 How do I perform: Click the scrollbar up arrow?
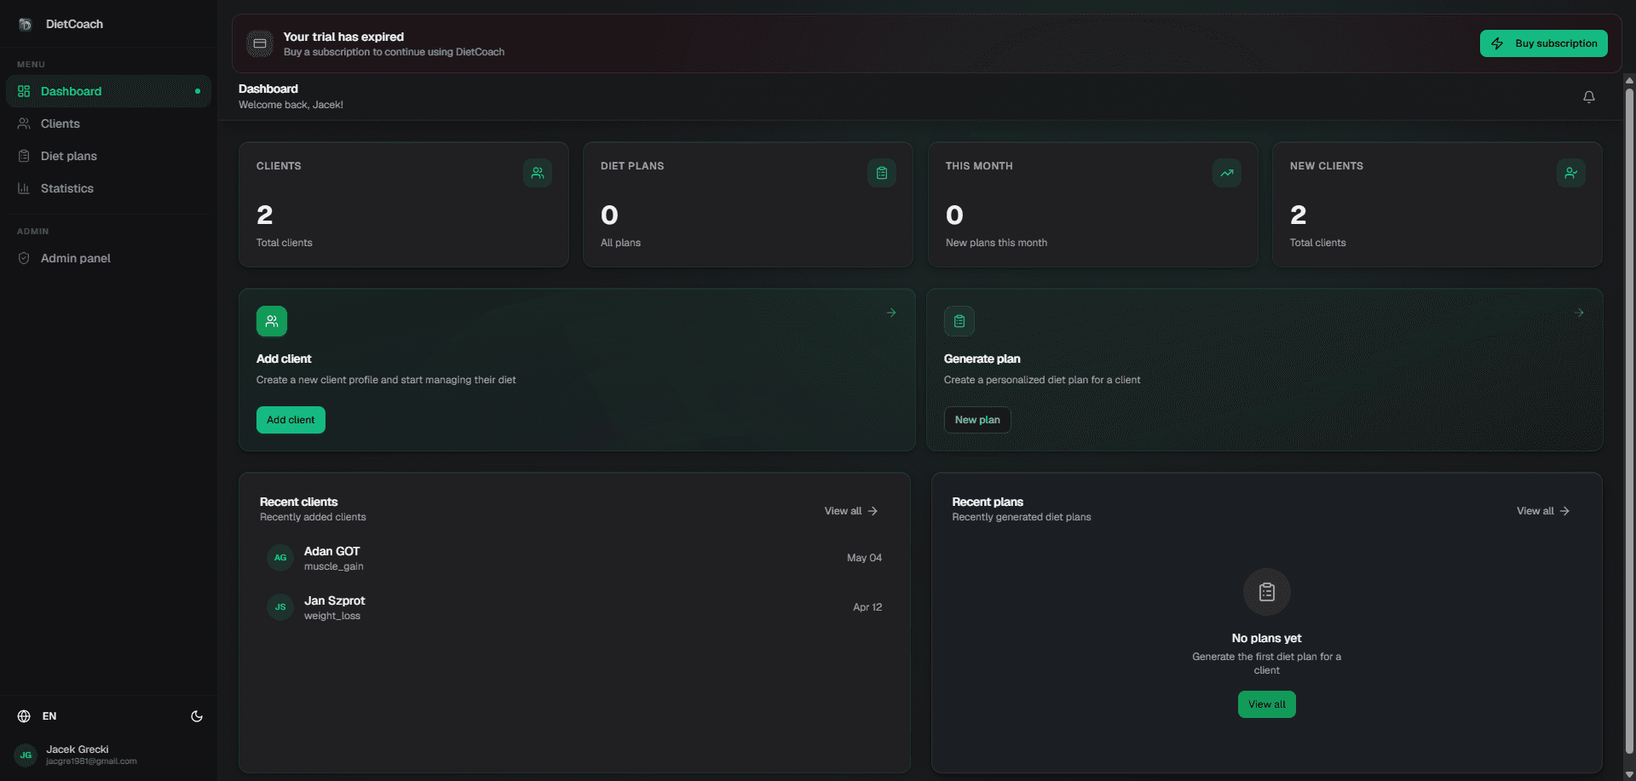(x=1629, y=81)
